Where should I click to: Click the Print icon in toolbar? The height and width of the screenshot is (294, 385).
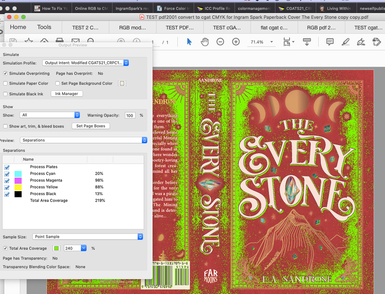pyautogui.click(x=59, y=40)
